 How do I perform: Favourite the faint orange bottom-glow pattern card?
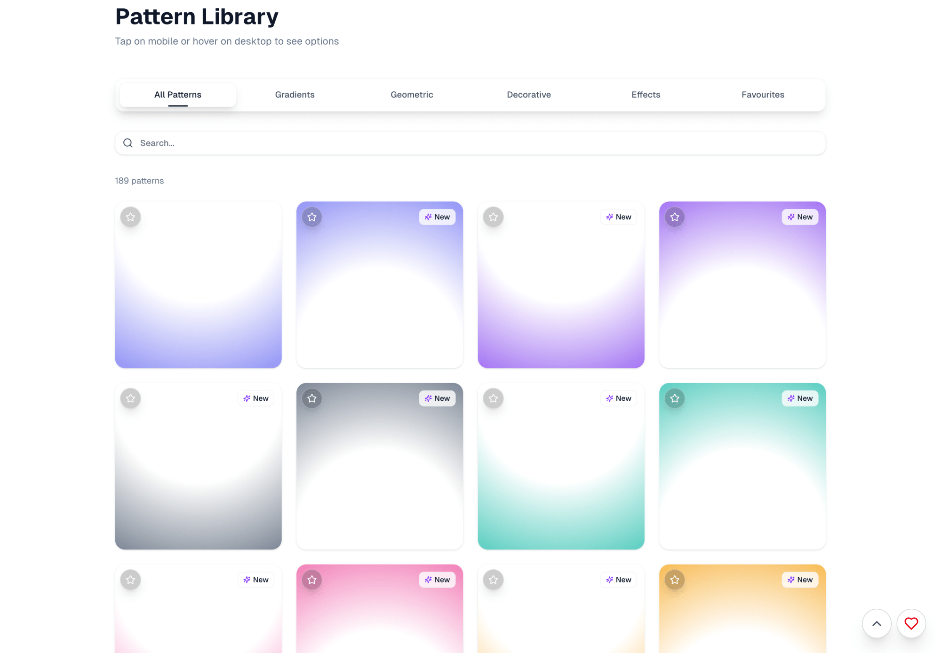click(494, 580)
